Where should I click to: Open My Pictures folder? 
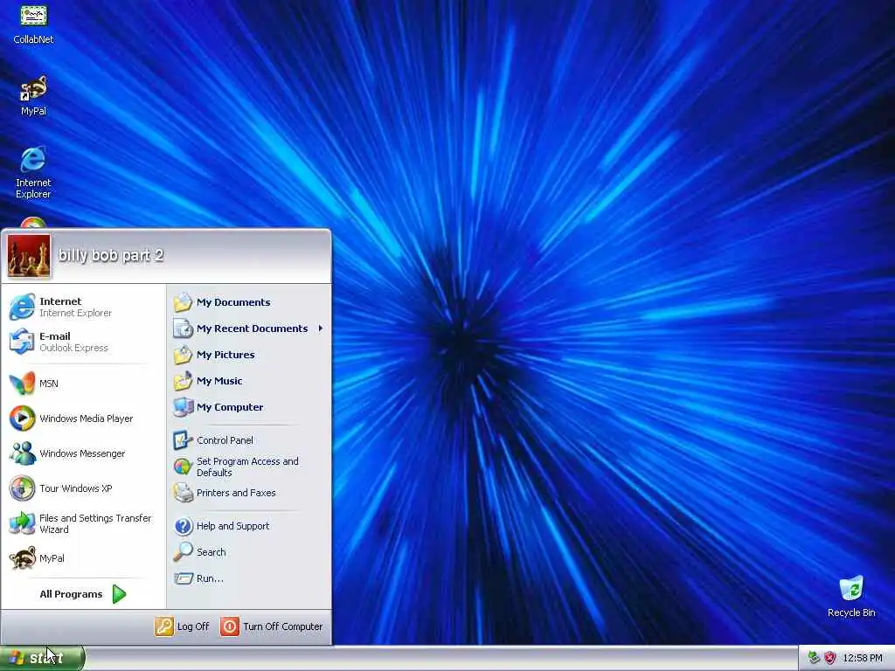coord(249,355)
